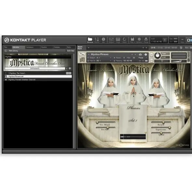Open the Multi Rack preset dropdown
This screenshot has height=192, width=192.
point(89,48)
